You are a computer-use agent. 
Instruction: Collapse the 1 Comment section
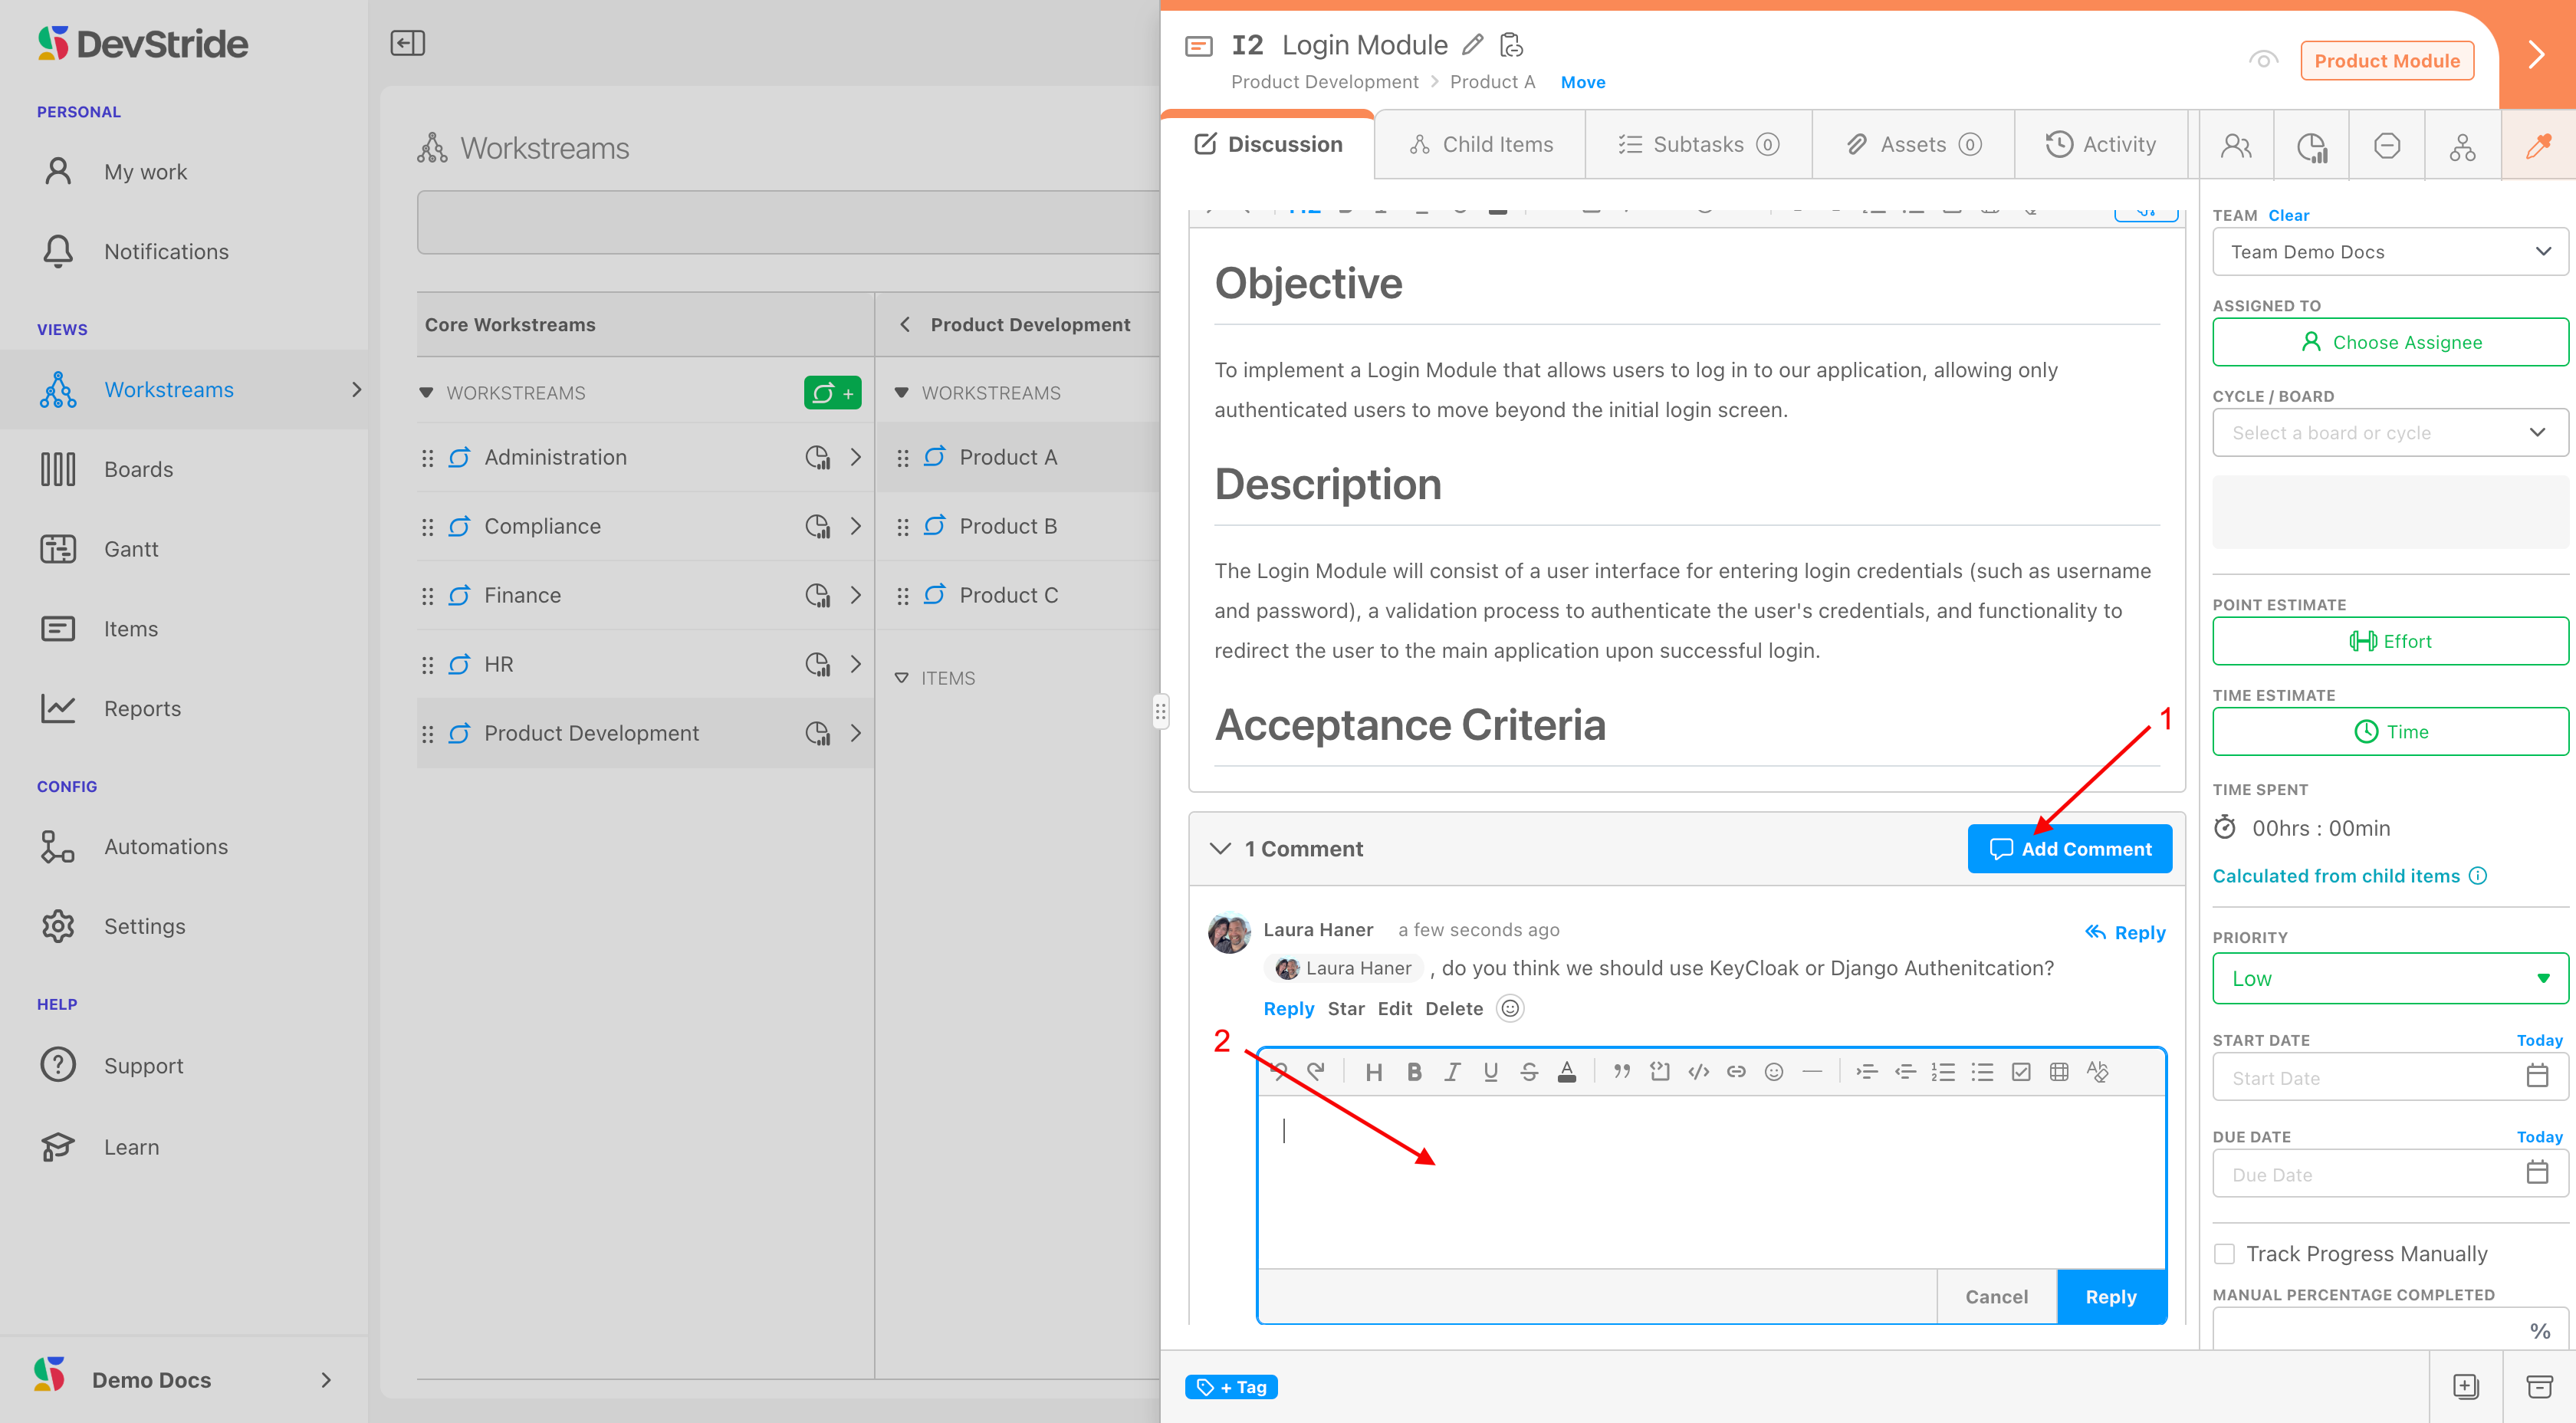[x=1220, y=848]
